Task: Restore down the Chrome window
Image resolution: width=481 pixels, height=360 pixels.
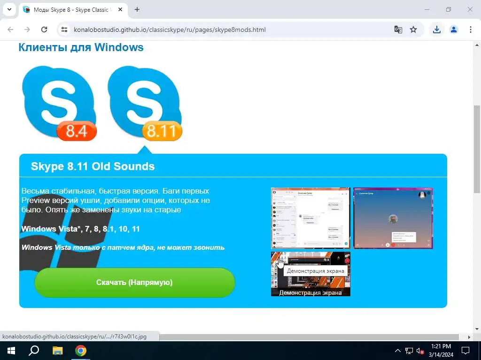Action: (x=449, y=9)
